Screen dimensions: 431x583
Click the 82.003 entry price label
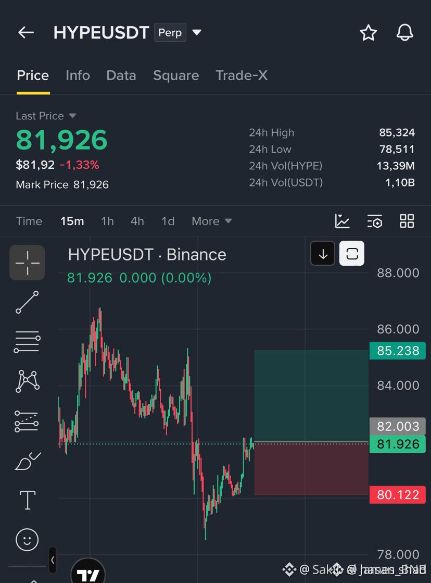pyautogui.click(x=398, y=426)
